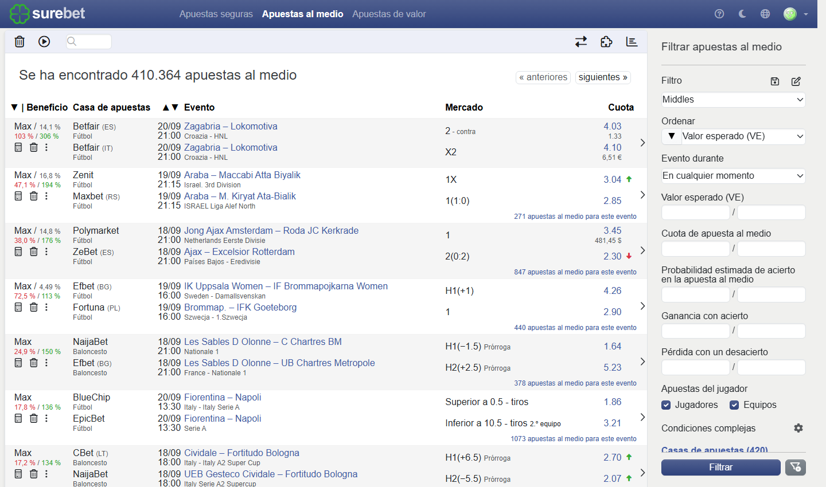
Task: Open calculator for the Zagabria – Lokomotiva row
Action: [x=18, y=147]
